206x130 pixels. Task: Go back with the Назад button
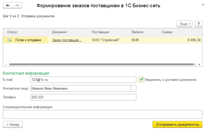click(13, 124)
